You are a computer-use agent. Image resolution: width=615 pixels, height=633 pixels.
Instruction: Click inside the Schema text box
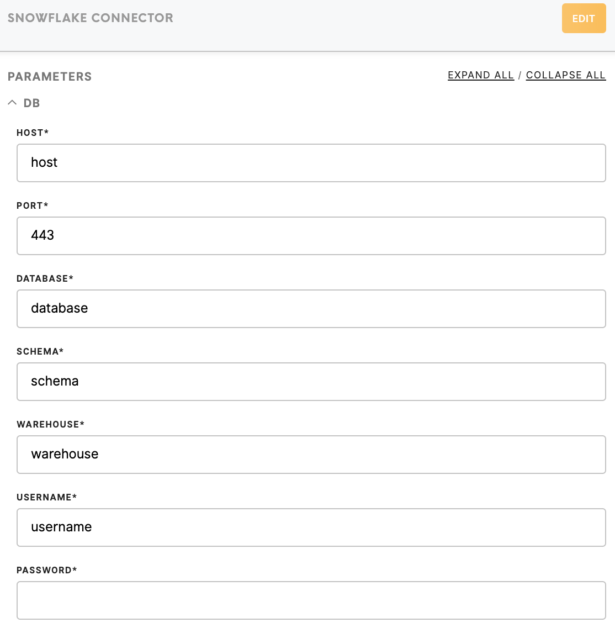coord(311,382)
